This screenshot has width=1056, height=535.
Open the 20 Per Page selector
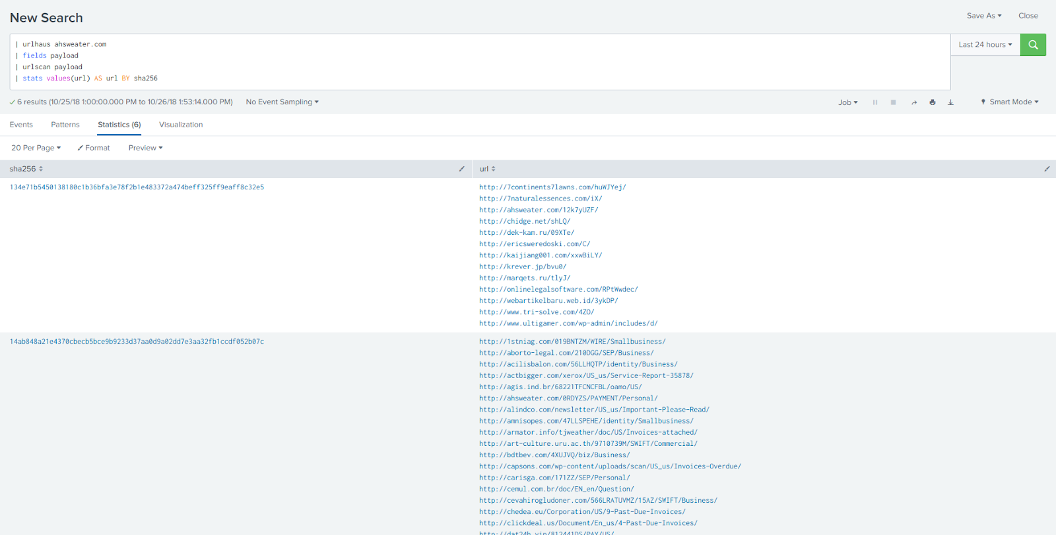(x=36, y=148)
